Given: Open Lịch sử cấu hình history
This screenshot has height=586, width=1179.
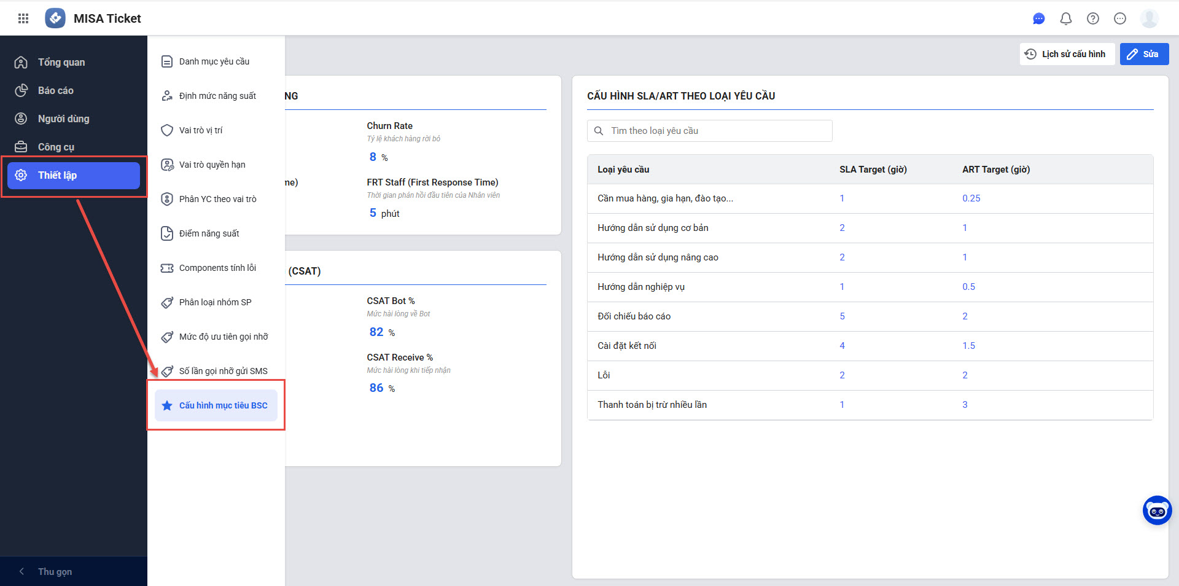Looking at the screenshot, I should point(1067,54).
